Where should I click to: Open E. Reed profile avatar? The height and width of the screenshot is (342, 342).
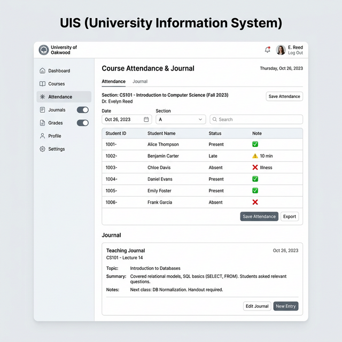[281, 50]
